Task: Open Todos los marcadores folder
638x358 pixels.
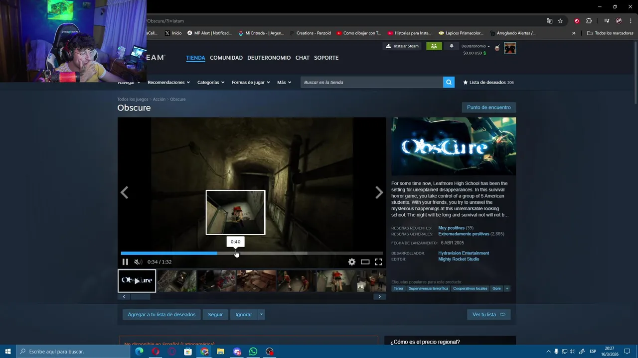Action: coord(610,33)
